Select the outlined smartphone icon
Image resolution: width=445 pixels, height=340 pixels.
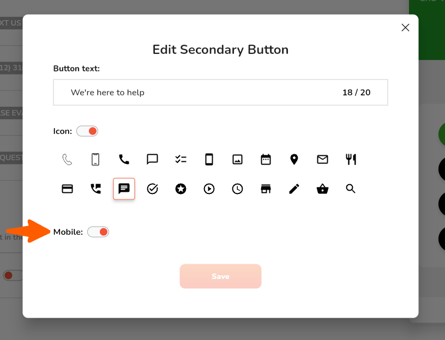click(95, 159)
